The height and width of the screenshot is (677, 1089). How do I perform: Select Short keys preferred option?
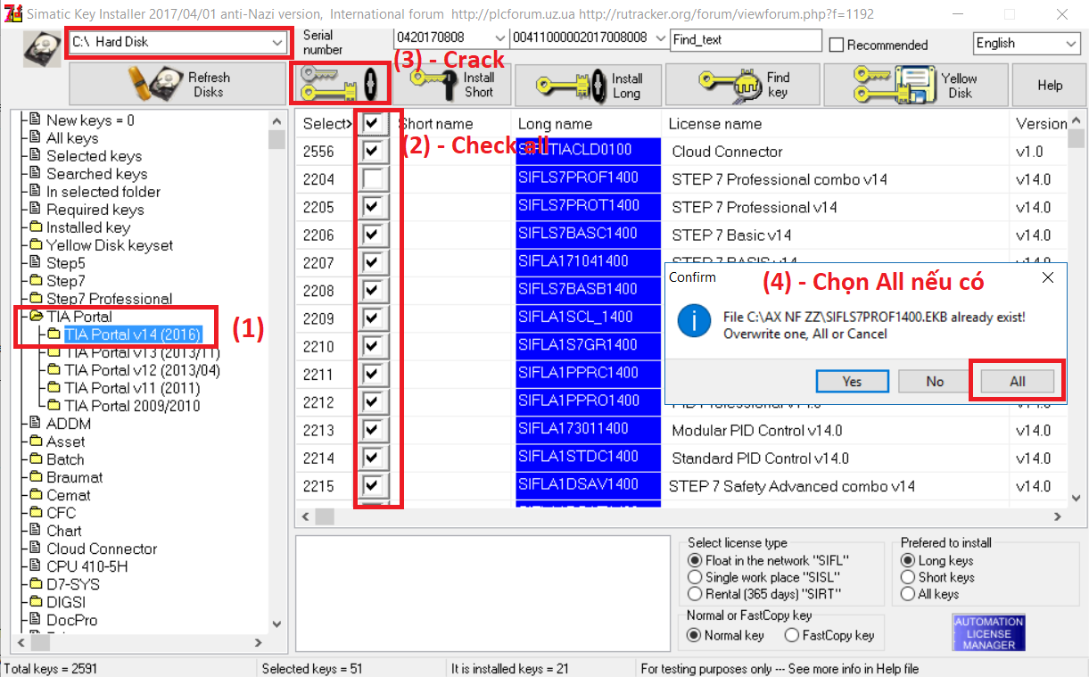click(908, 577)
